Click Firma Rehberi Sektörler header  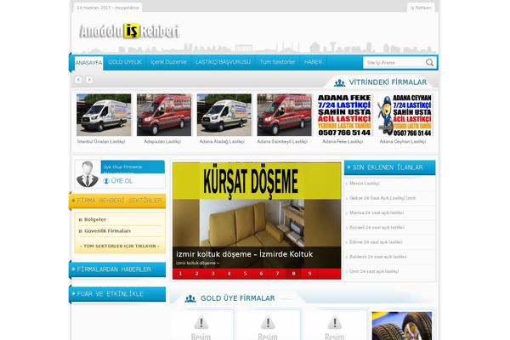coord(118,201)
